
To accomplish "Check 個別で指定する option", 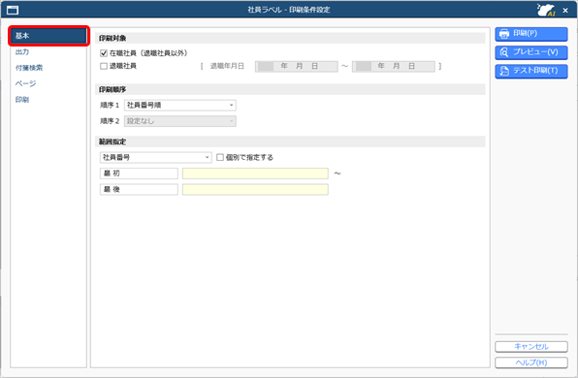I will tap(220, 157).
